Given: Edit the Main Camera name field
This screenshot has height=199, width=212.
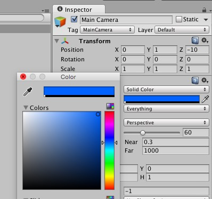Looking at the screenshot, I should [x=126, y=20].
